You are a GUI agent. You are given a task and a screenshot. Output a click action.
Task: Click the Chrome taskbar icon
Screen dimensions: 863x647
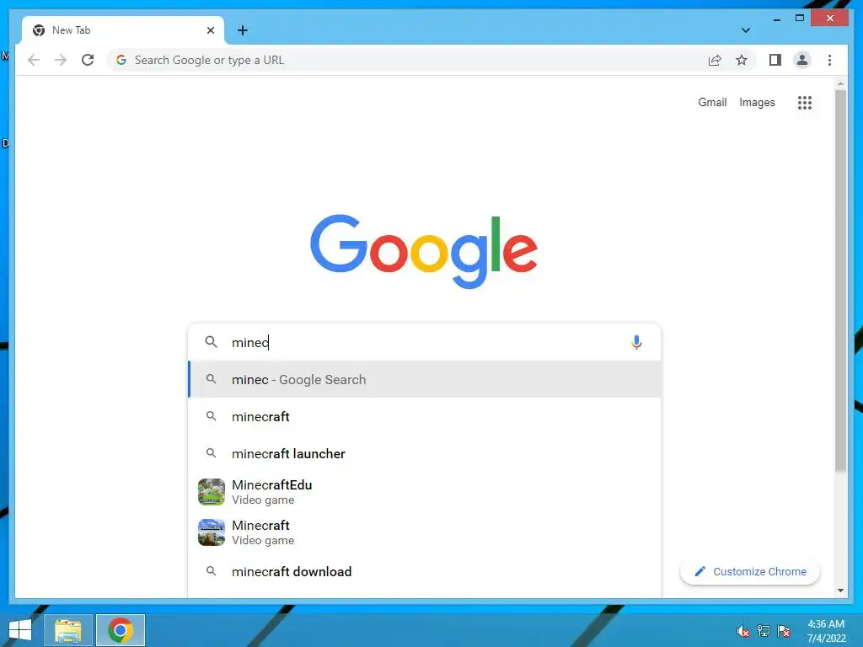(x=121, y=630)
